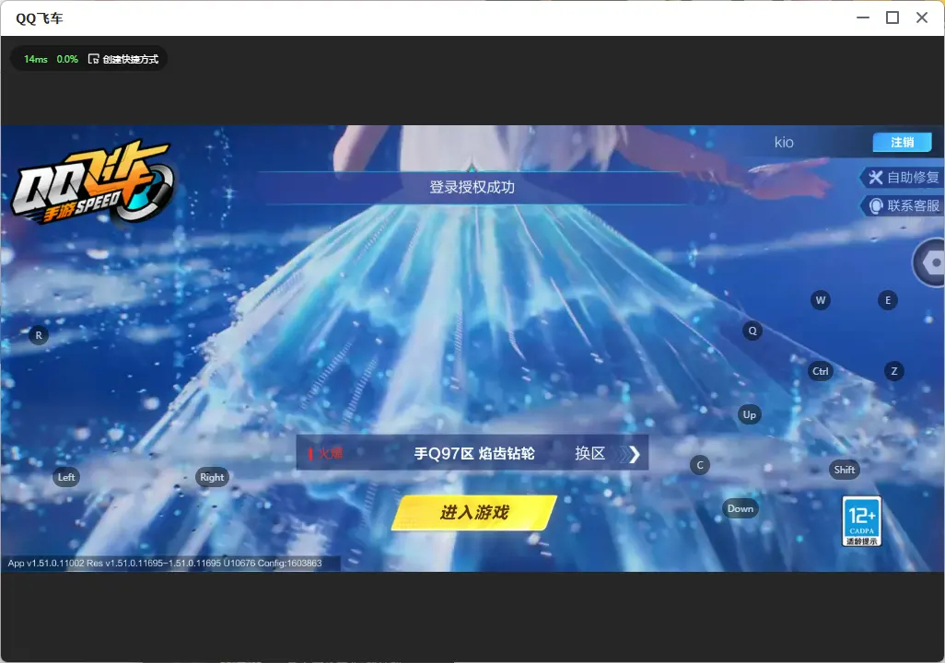
Task: Click the 登录授权成功 login status message
Action: [472, 188]
